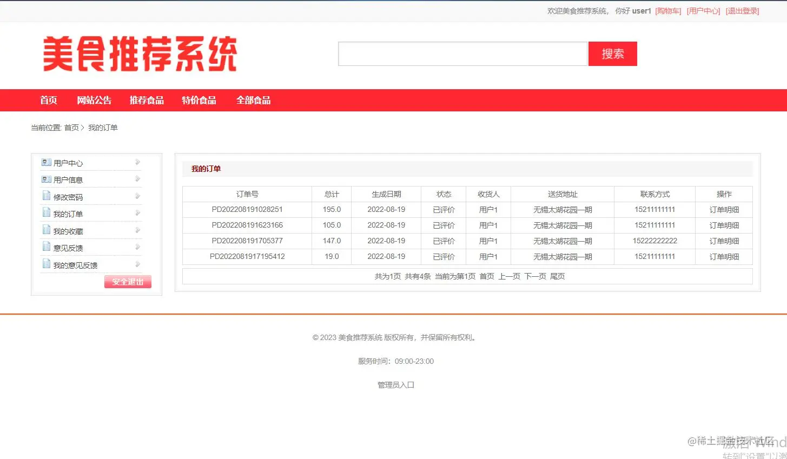Click the phone number 15222222222
The width and height of the screenshot is (787, 459).
click(x=655, y=241)
